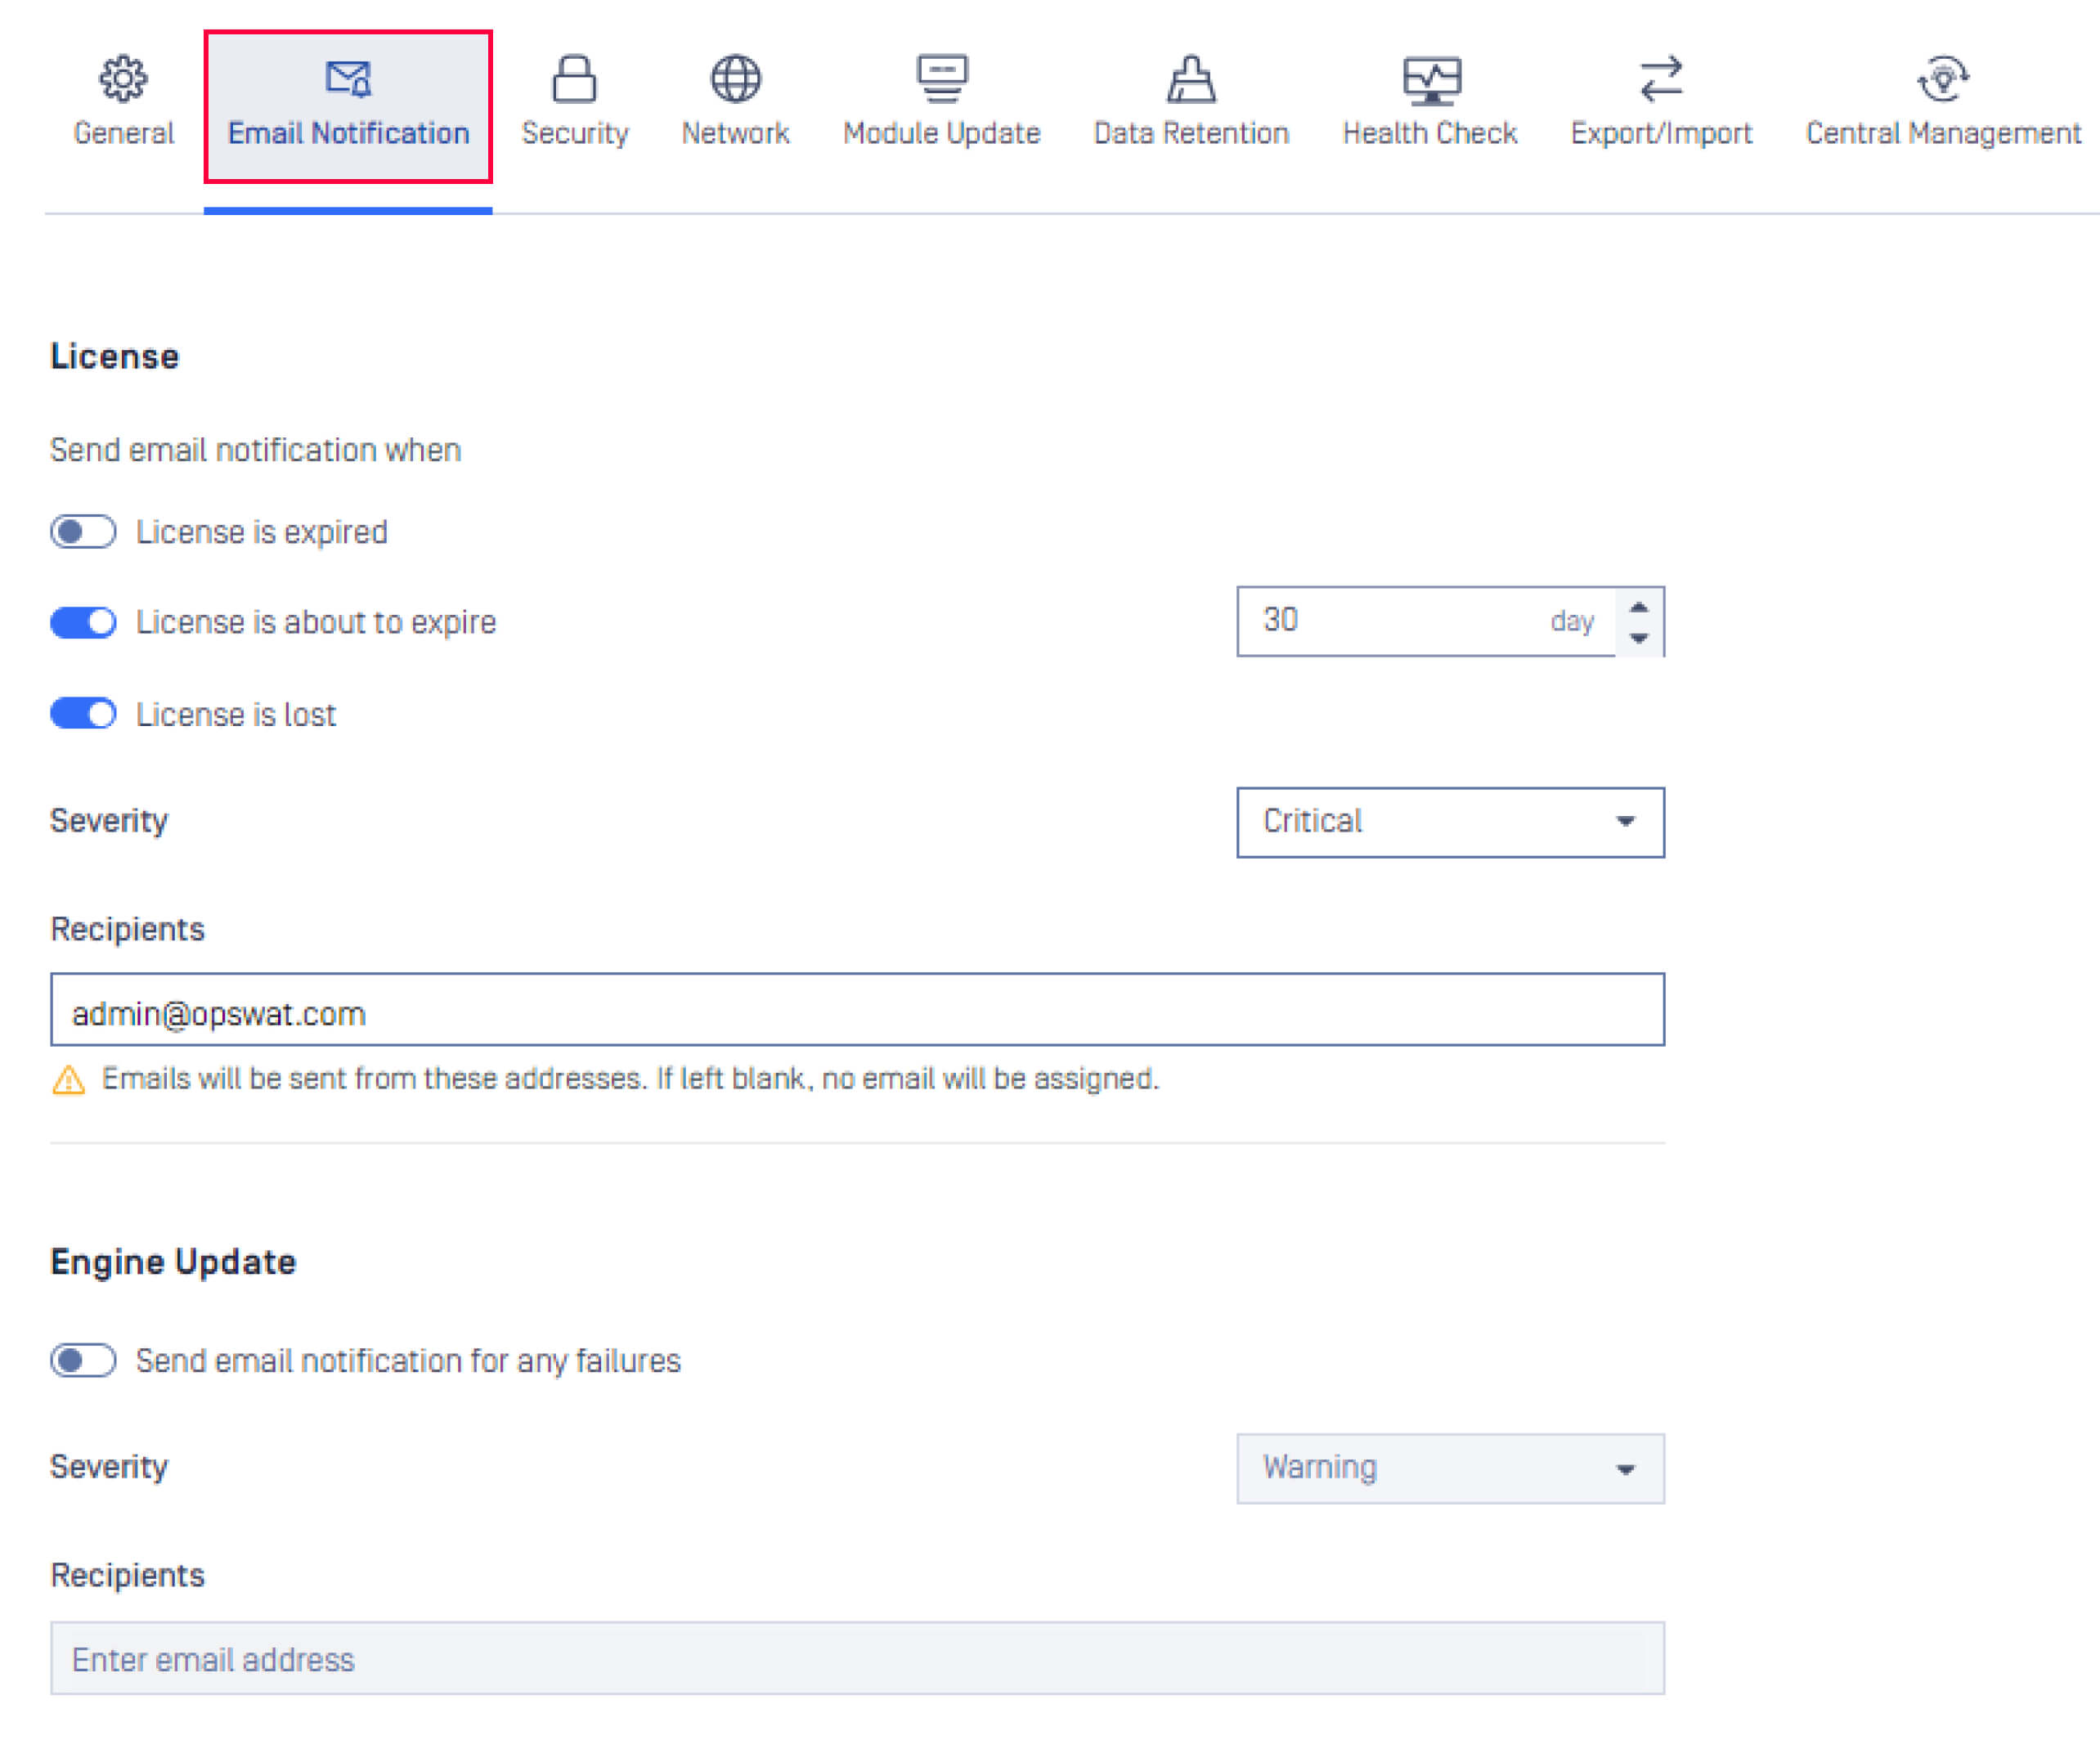The height and width of the screenshot is (1749, 2100).
Task: Focus Engine Update email address field
Action: pyautogui.click(x=856, y=1658)
